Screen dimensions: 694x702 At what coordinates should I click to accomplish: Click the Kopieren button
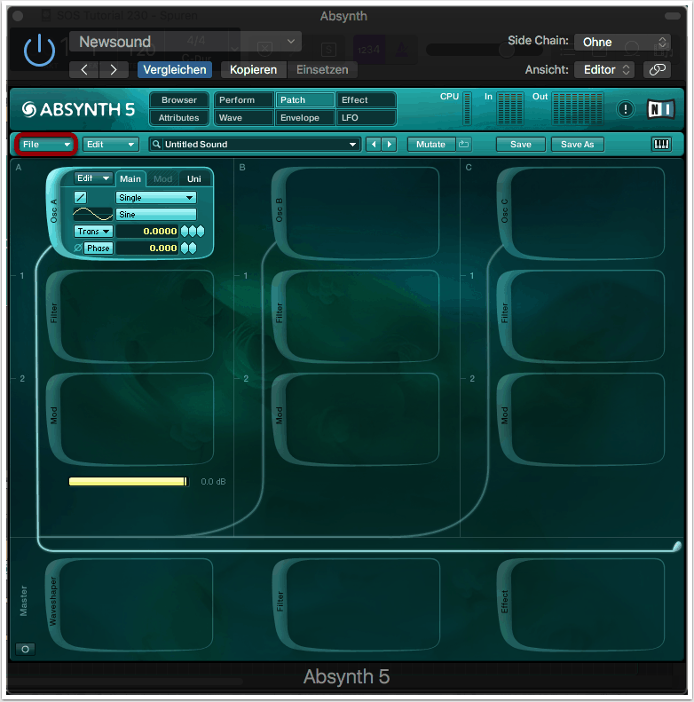[x=253, y=69]
